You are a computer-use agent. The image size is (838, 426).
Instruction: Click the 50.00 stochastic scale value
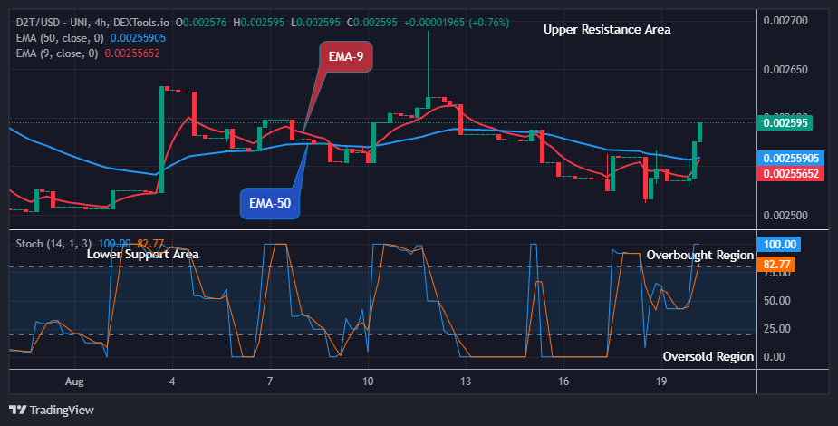point(777,300)
